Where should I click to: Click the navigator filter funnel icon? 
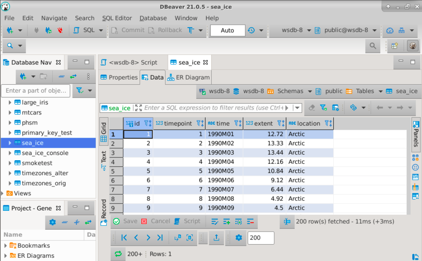80,90
